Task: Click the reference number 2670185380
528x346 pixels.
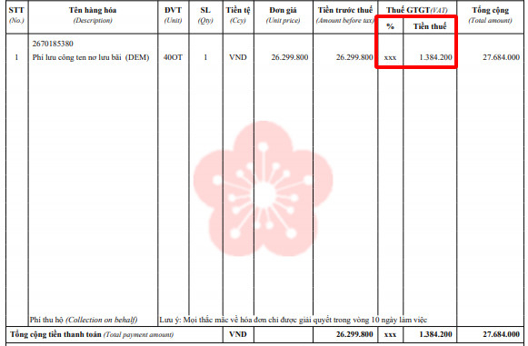Action: coord(53,44)
